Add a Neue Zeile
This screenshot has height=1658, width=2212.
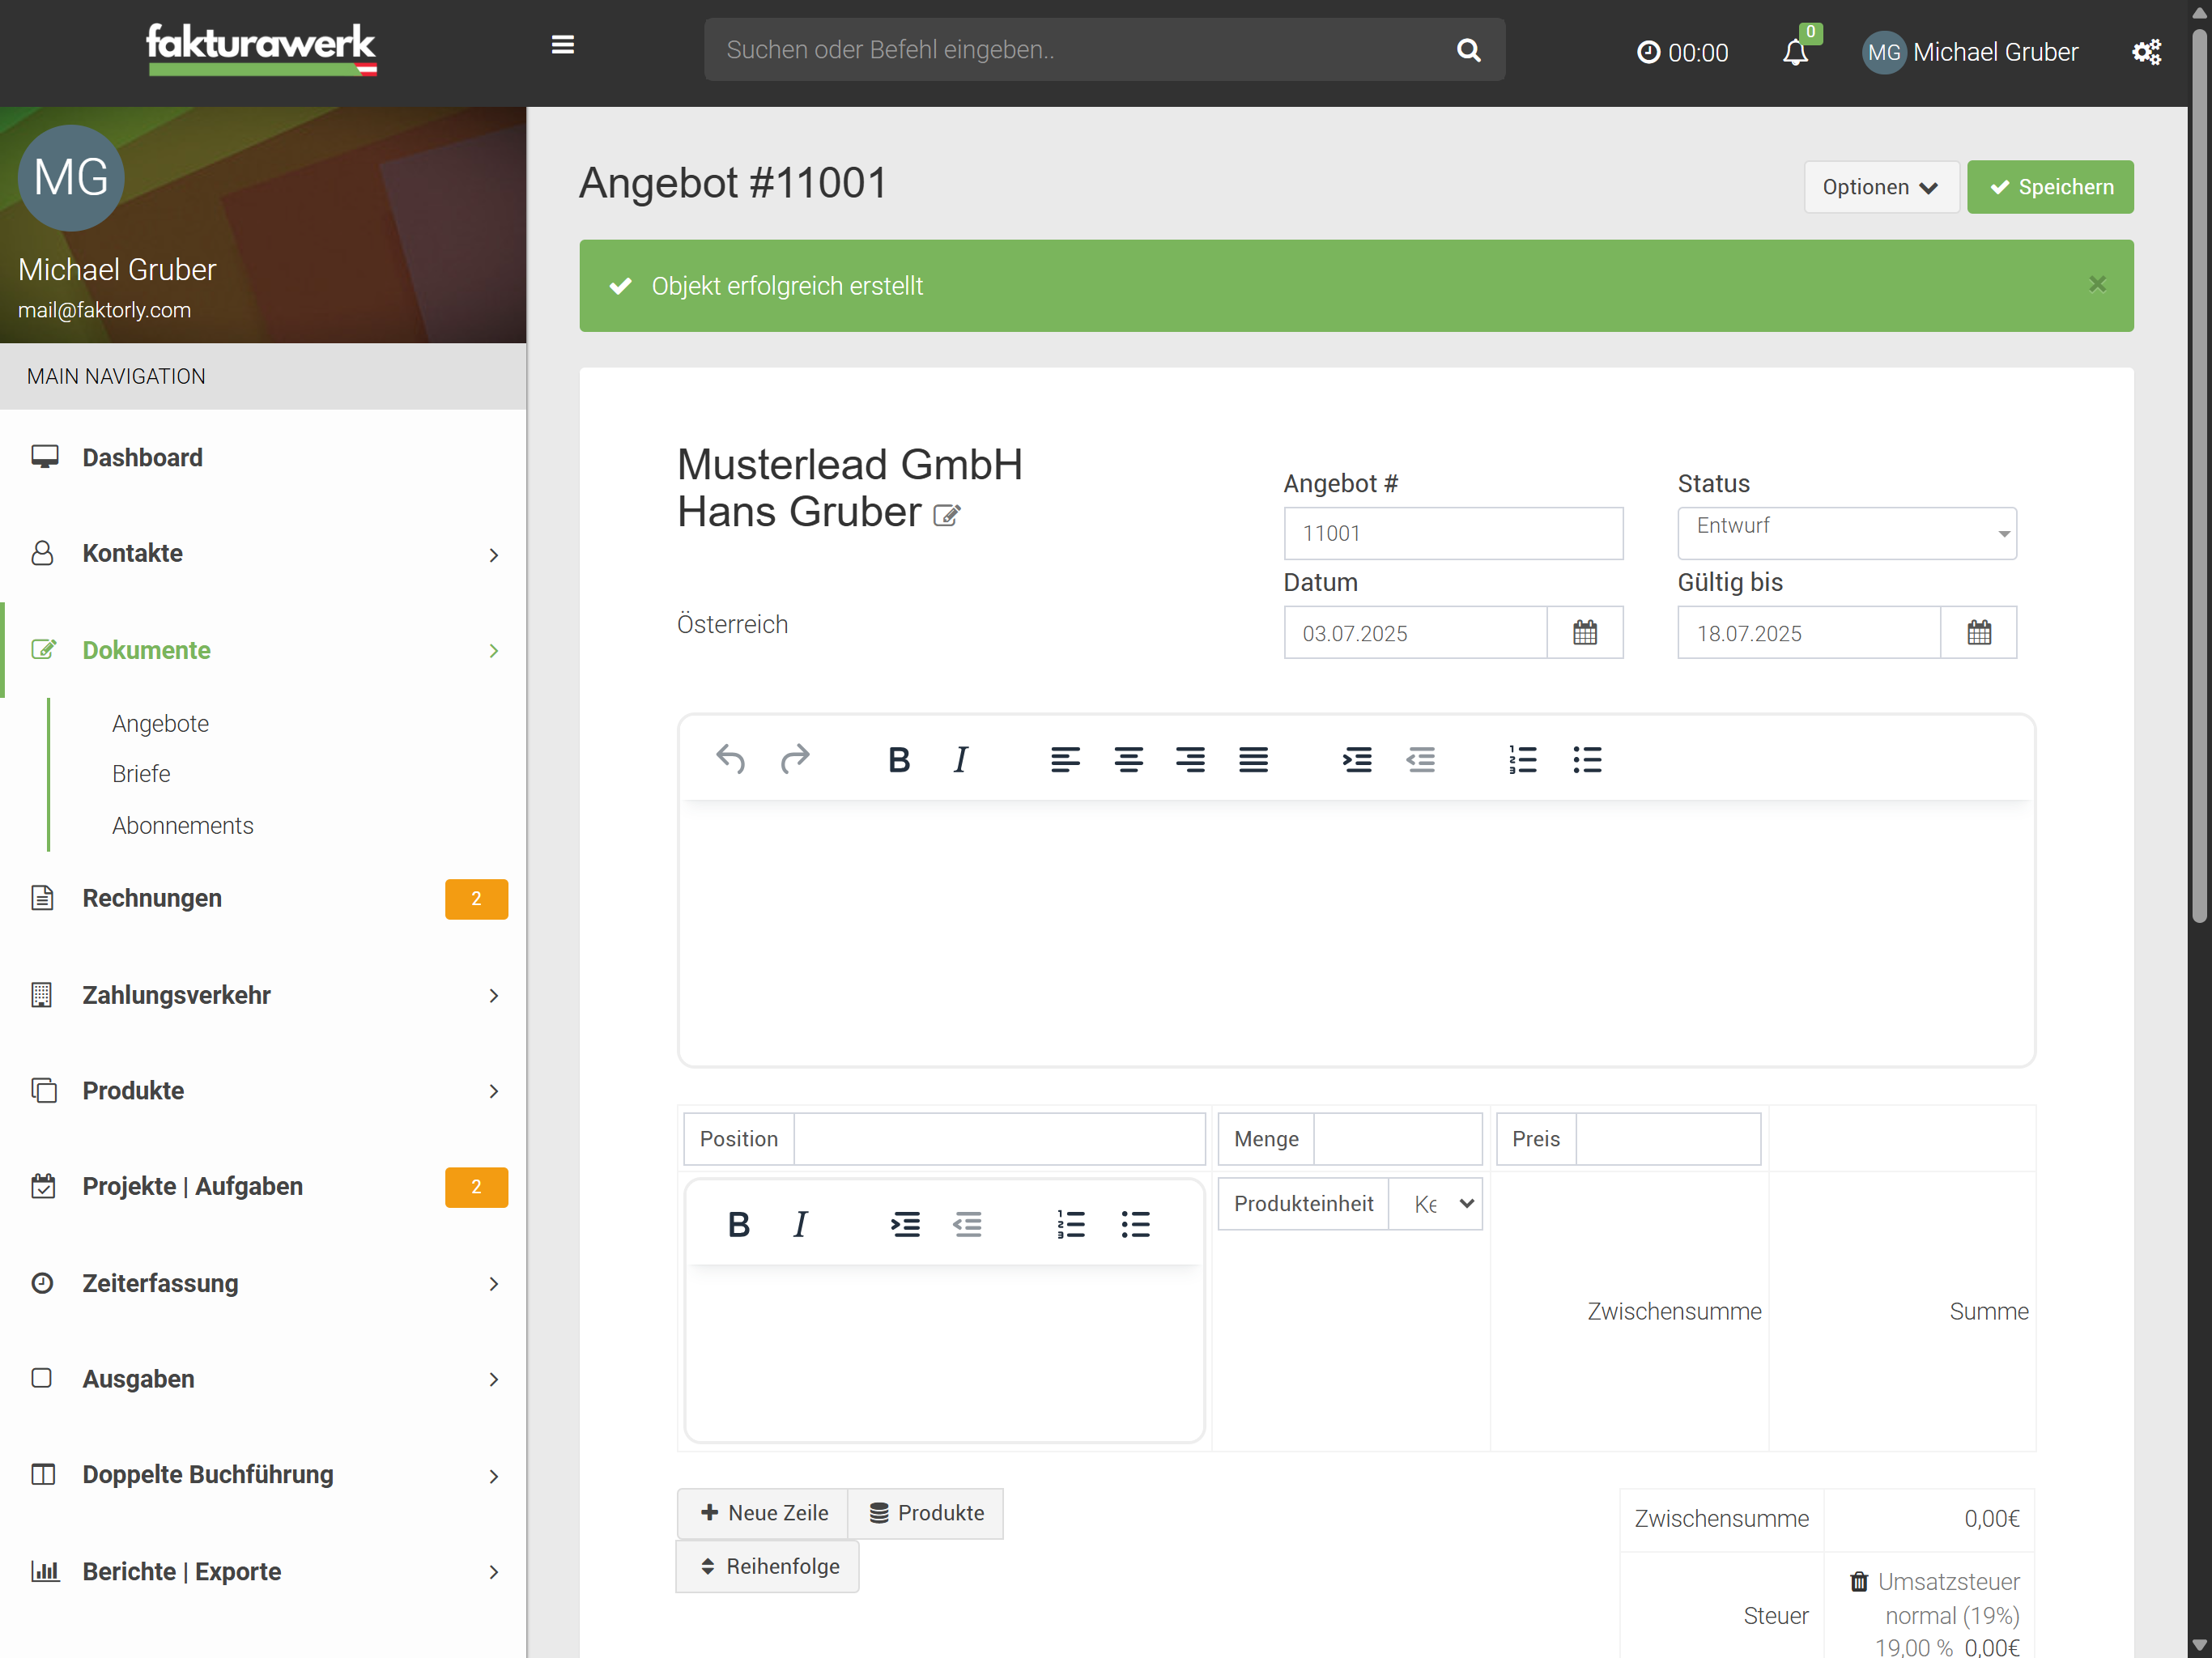[764, 1513]
